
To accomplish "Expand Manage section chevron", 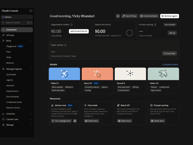I will (31, 125).
